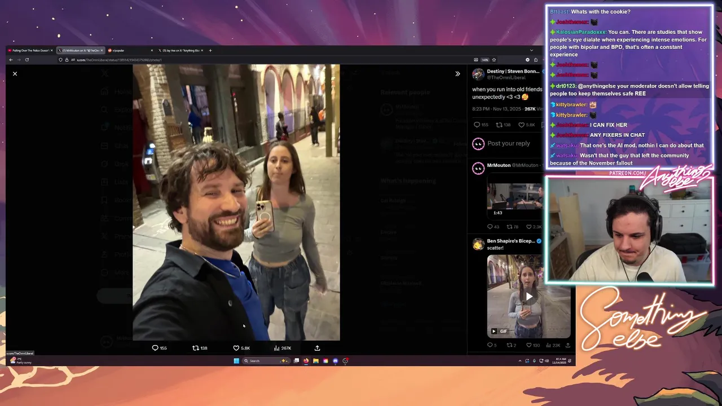
Task: Close the photo viewer with the X
Action: [15, 74]
